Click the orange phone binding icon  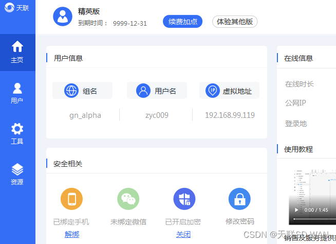click(71, 199)
